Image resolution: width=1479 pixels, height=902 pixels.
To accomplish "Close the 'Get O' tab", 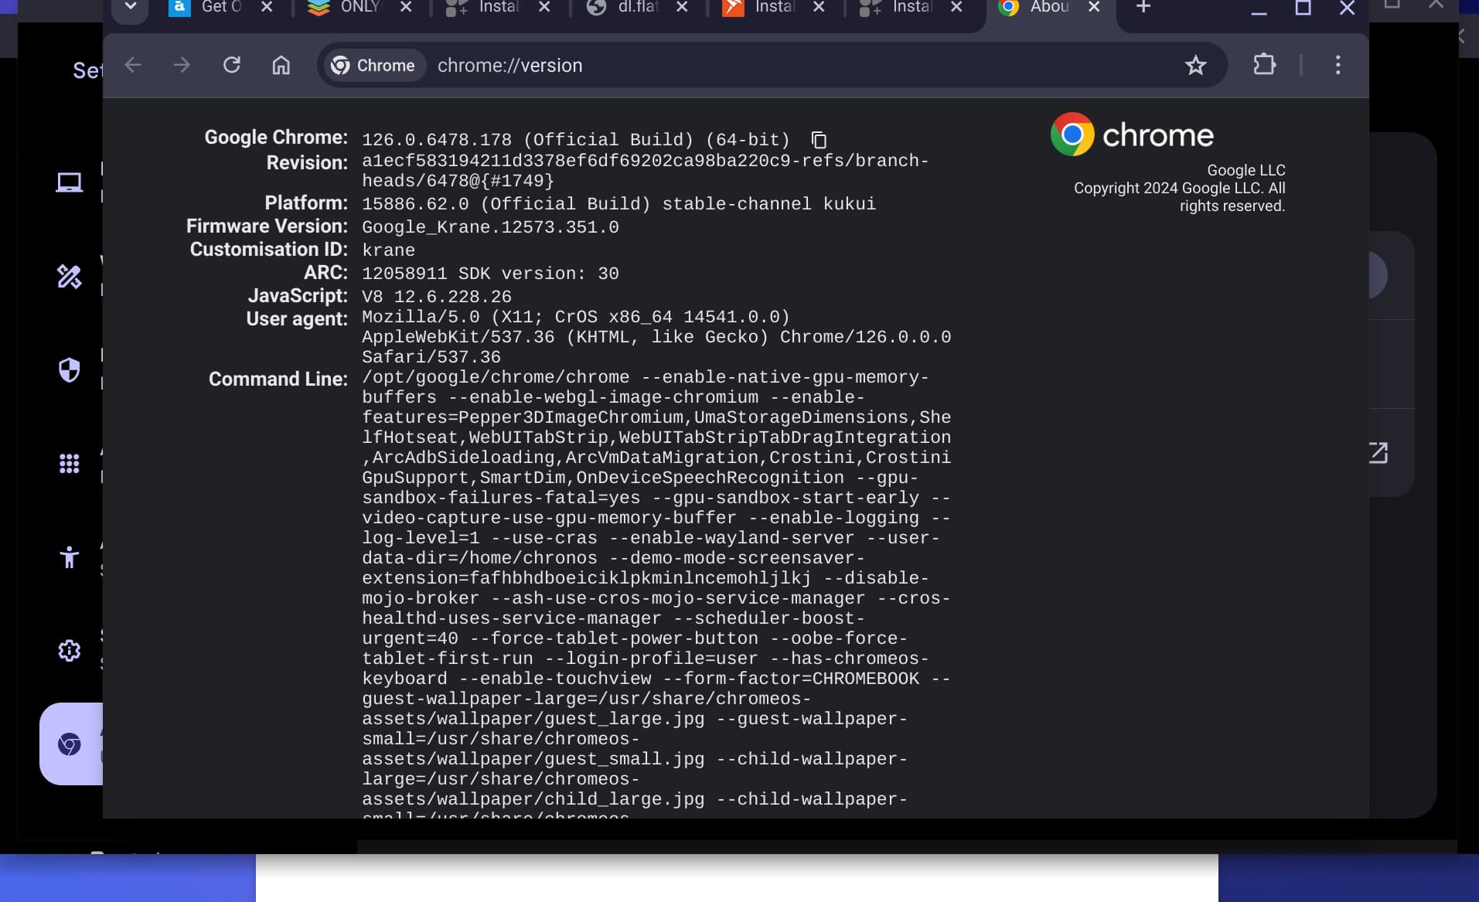I will click(x=267, y=7).
